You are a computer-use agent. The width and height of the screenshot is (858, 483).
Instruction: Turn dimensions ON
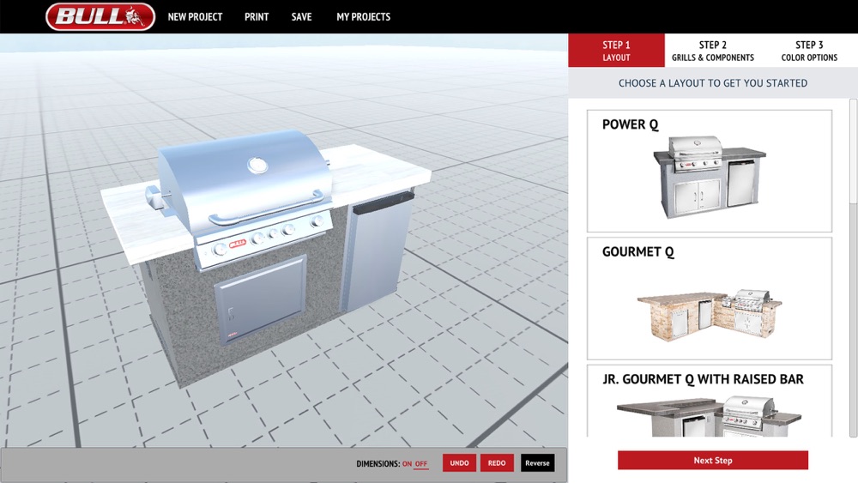[407, 464]
